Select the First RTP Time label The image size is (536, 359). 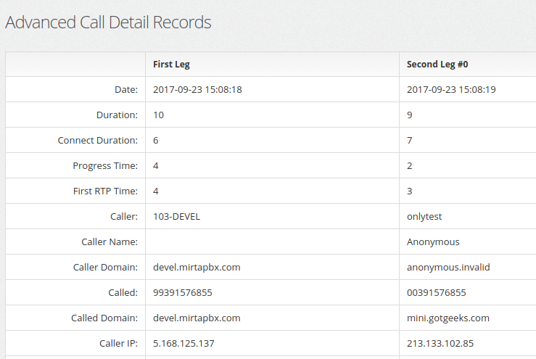click(x=105, y=191)
